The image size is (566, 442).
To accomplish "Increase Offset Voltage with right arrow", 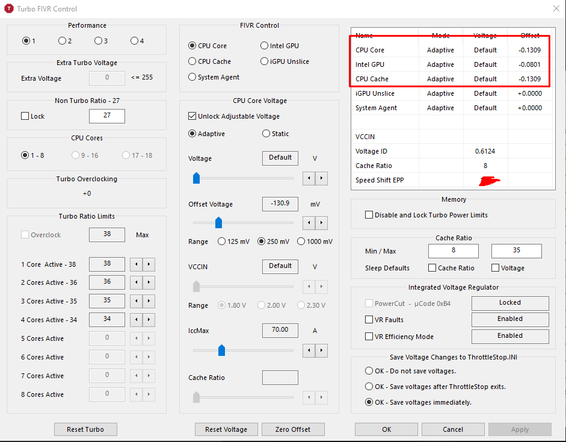I will 321,223.
